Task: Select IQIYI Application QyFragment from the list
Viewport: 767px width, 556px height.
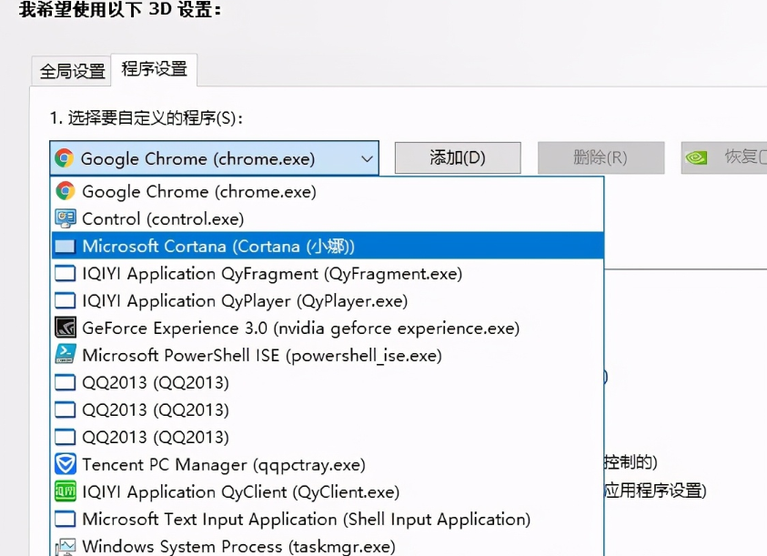Action: point(272,273)
